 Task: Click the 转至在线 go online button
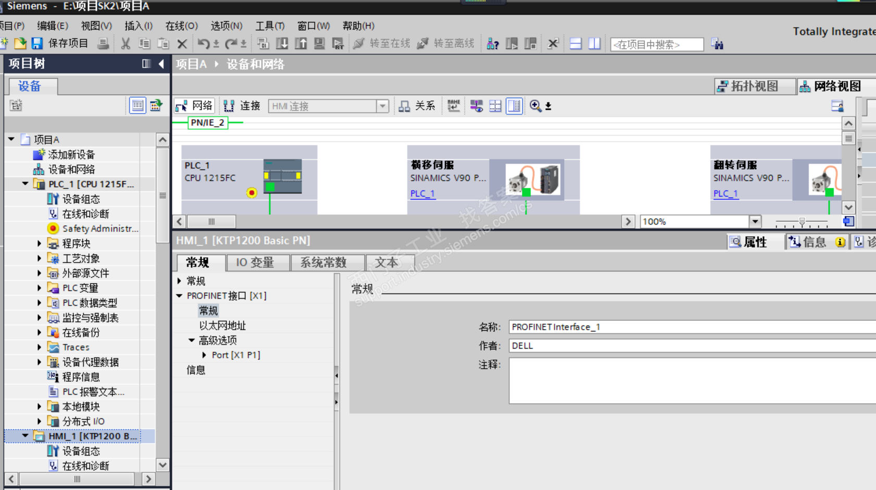pyautogui.click(x=382, y=44)
